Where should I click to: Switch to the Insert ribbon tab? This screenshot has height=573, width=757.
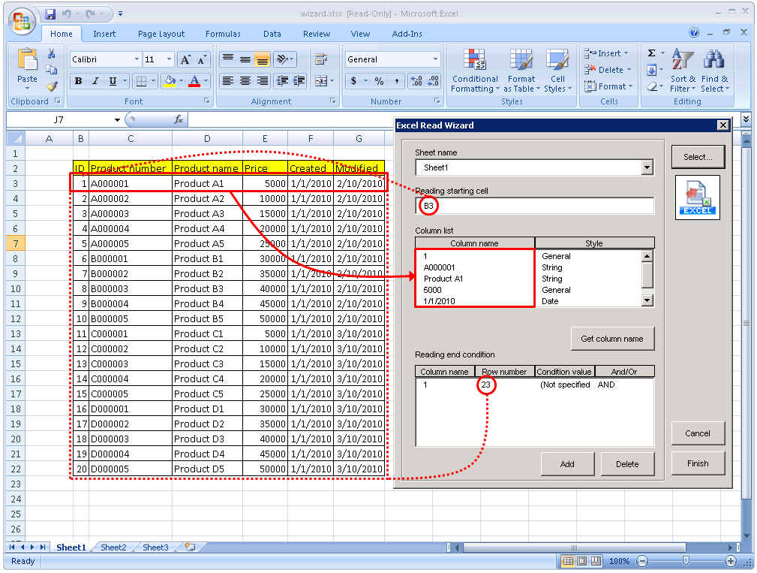coord(104,33)
